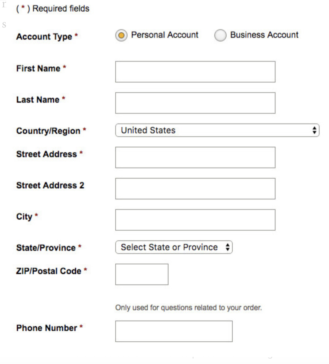The image size is (329, 364).
Task: Click into the ZIP/Postal Code field
Action: (x=141, y=274)
